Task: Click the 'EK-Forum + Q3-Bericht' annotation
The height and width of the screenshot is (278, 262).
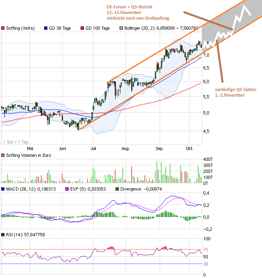Action: [x=130, y=7]
